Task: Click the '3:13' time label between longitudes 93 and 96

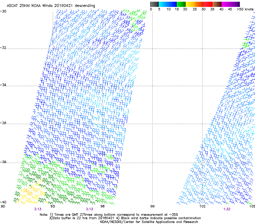Action: tap(90, 209)
